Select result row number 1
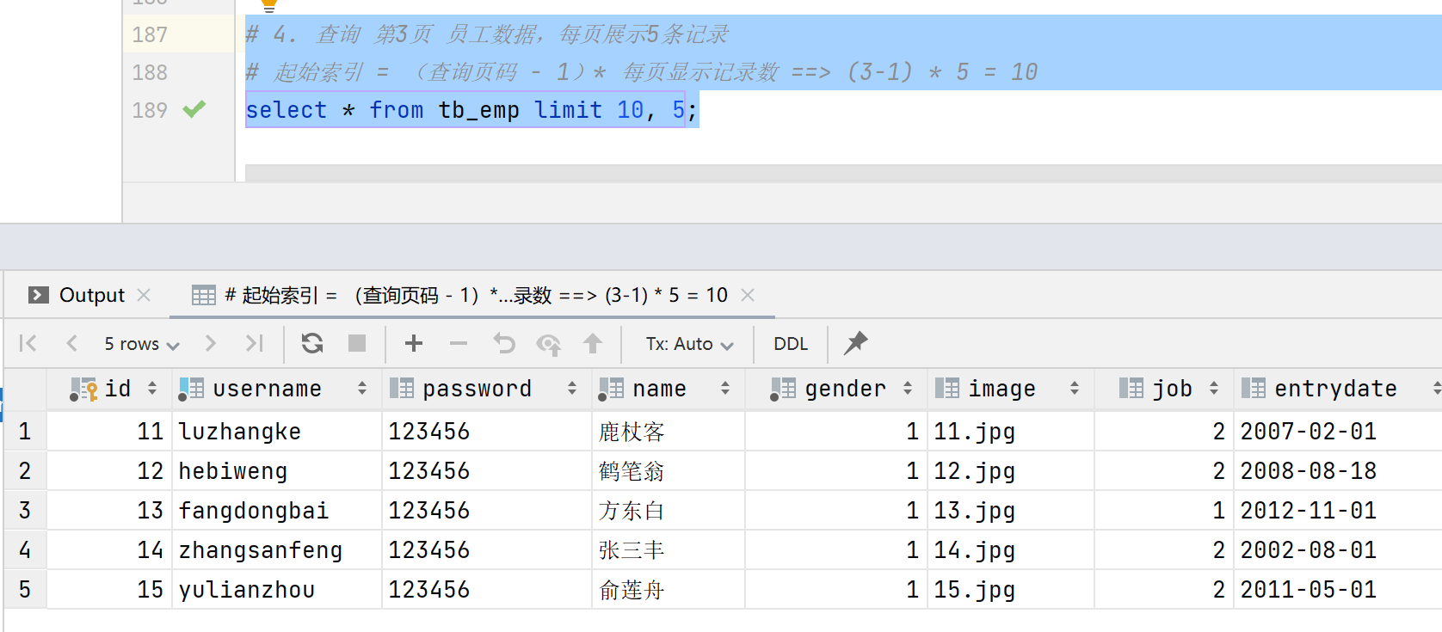 point(25,431)
